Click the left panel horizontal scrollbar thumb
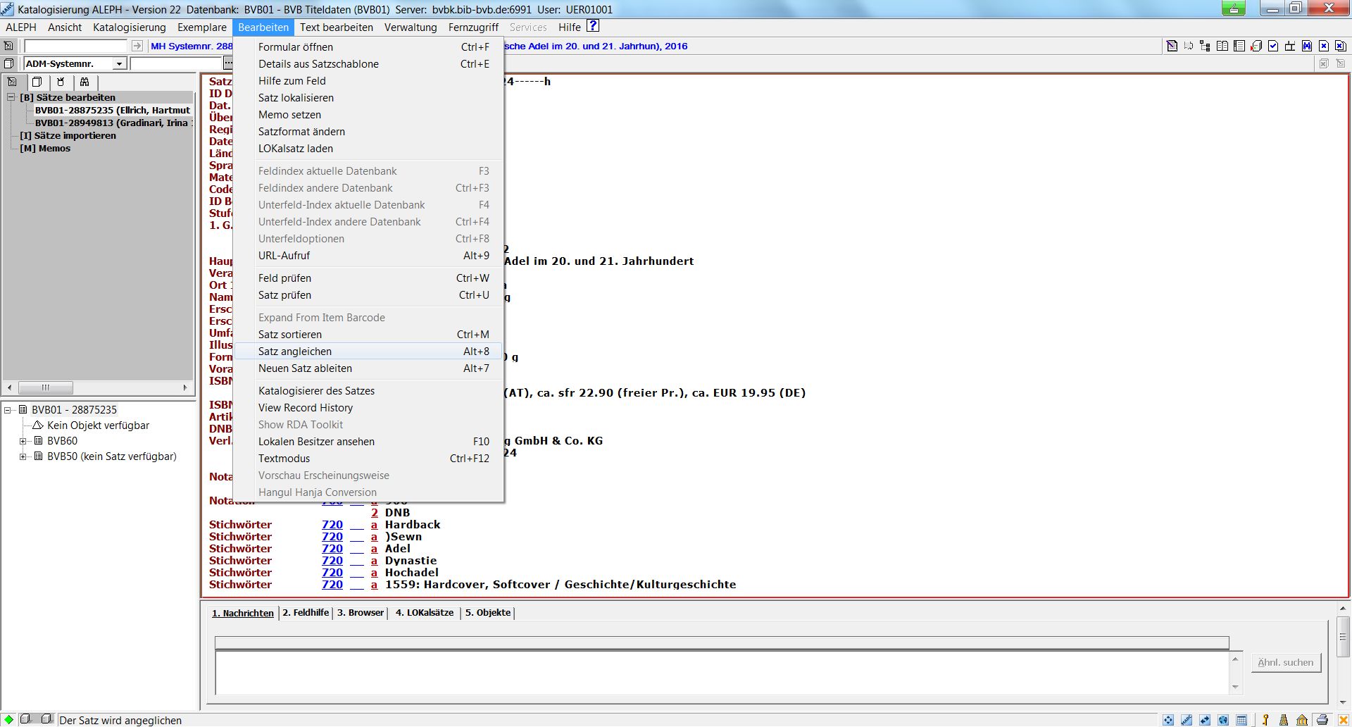1352x727 pixels. click(46, 387)
